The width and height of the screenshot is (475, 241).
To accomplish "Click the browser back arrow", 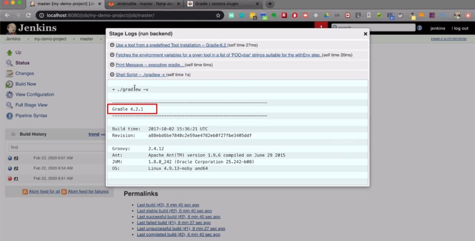I will pyautogui.click(x=7, y=15).
